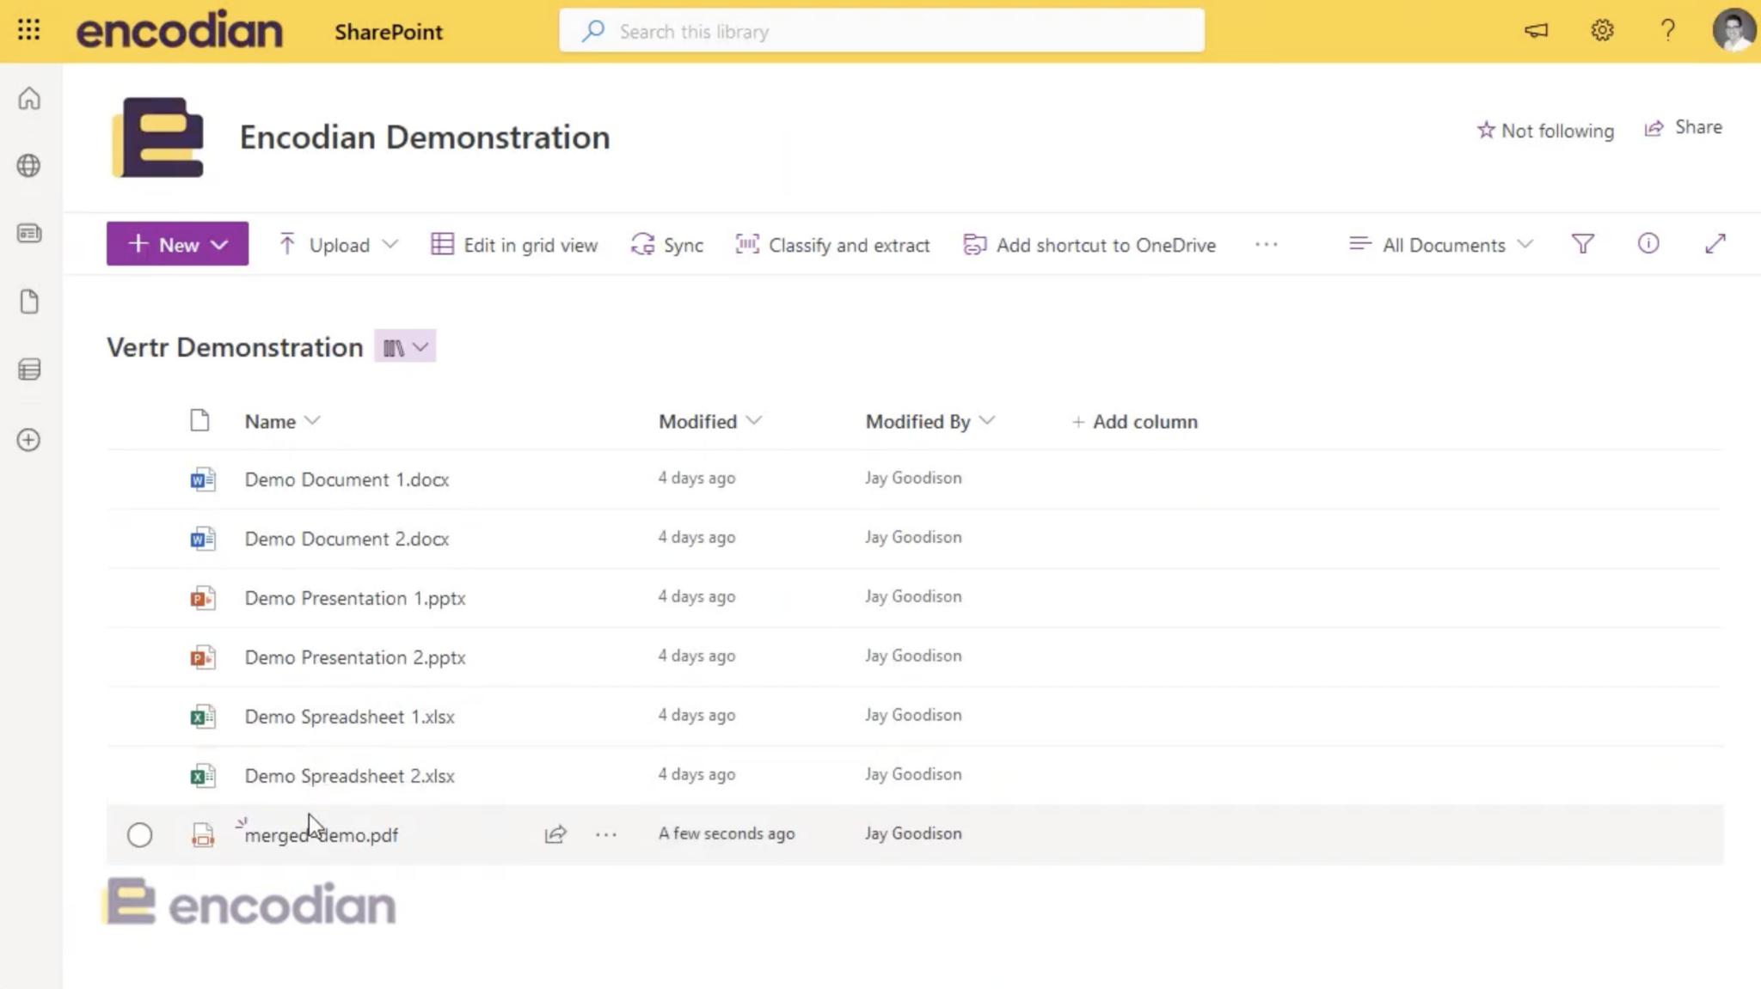
Task: Click Add column
Action: pyautogui.click(x=1134, y=421)
